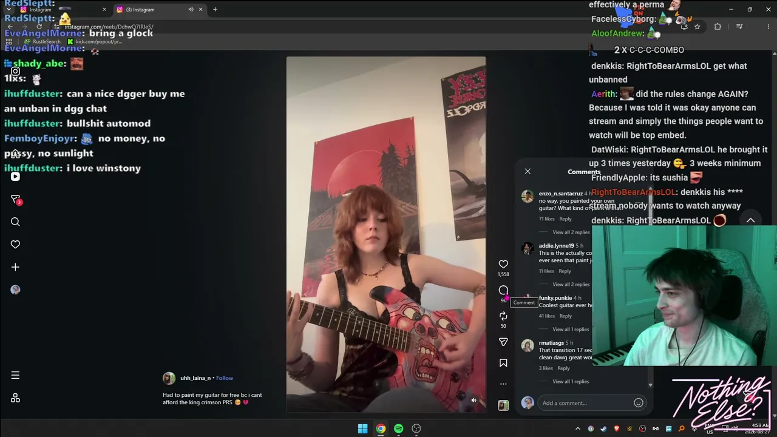This screenshot has width=777, height=437.
Task: Open the Instagram logo home link
Action: point(15,71)
